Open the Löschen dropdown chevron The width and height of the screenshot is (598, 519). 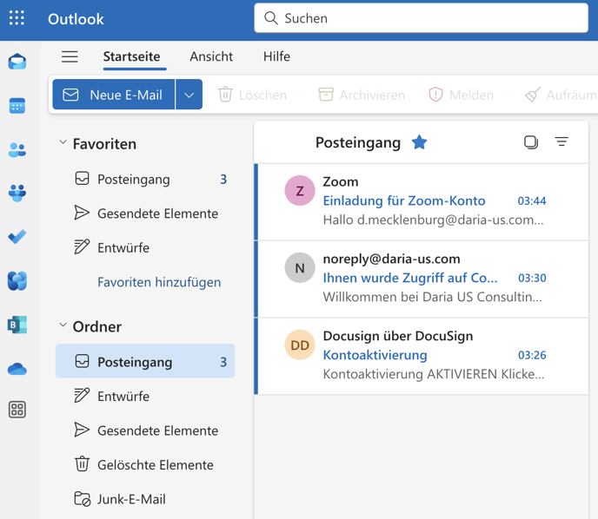[x=299, y=95]
